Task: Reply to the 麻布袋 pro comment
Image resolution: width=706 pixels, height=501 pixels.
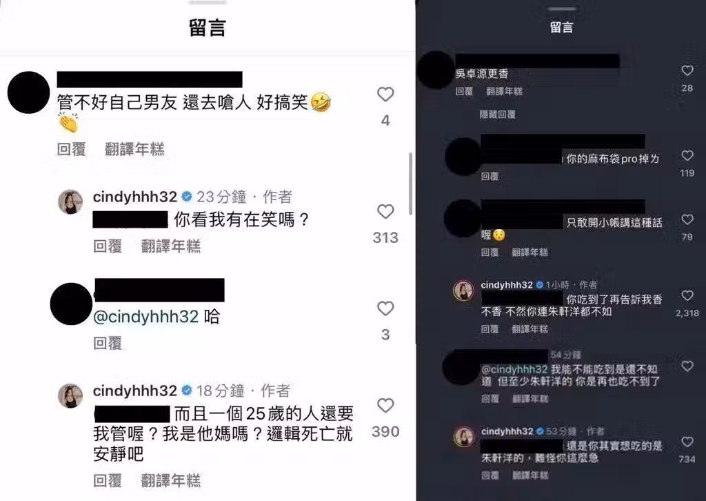Action: point(490,177)
